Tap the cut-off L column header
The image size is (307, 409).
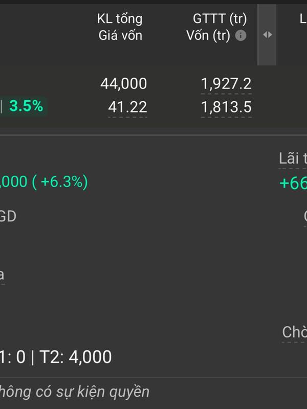tap(303, 19)
